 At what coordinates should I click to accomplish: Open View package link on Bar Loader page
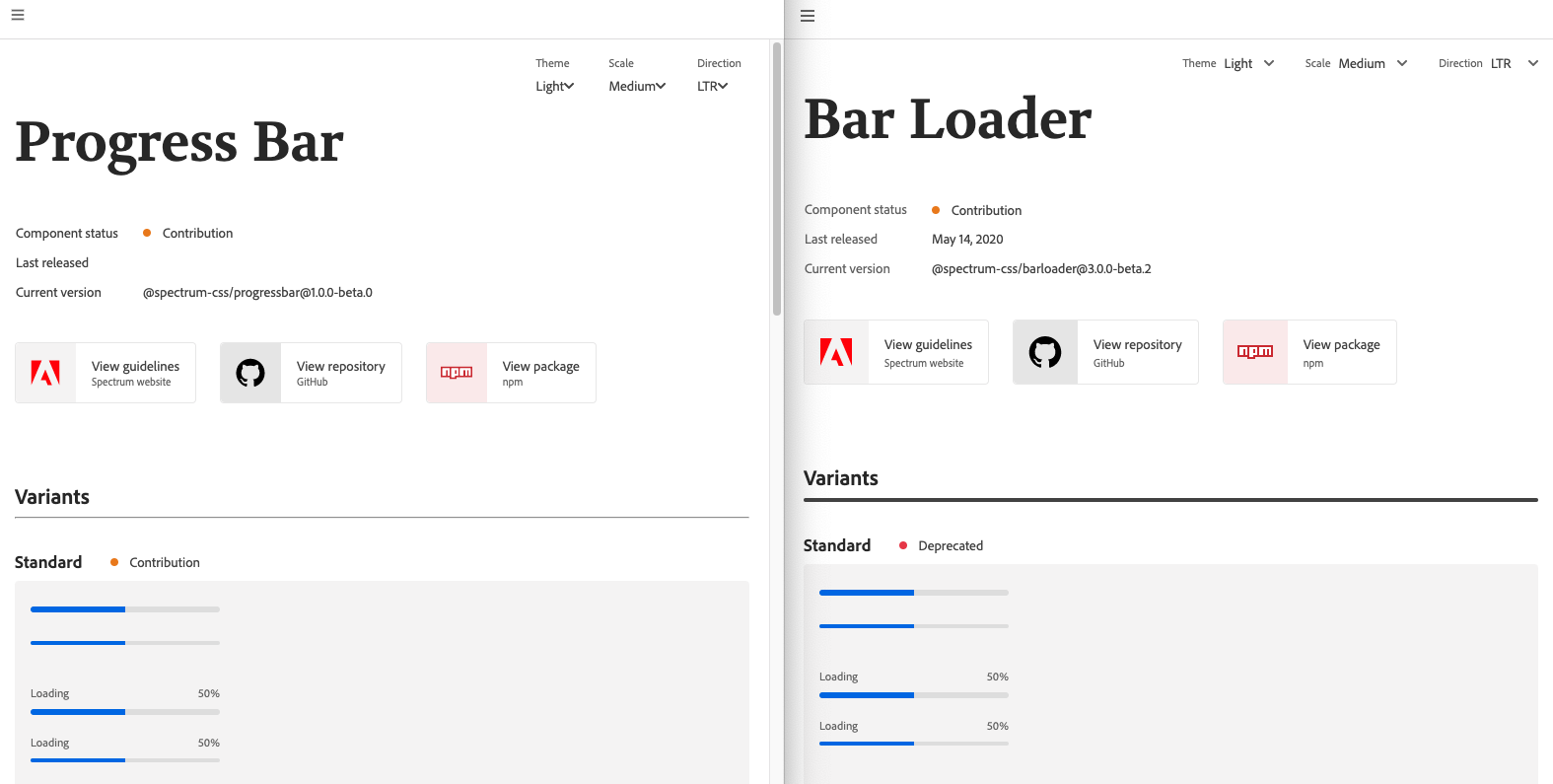coord(1309,352)
